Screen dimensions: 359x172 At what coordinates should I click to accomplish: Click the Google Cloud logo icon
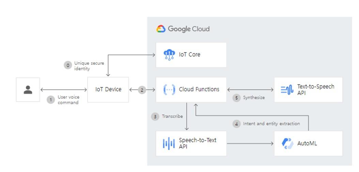(x=161, y=29)
